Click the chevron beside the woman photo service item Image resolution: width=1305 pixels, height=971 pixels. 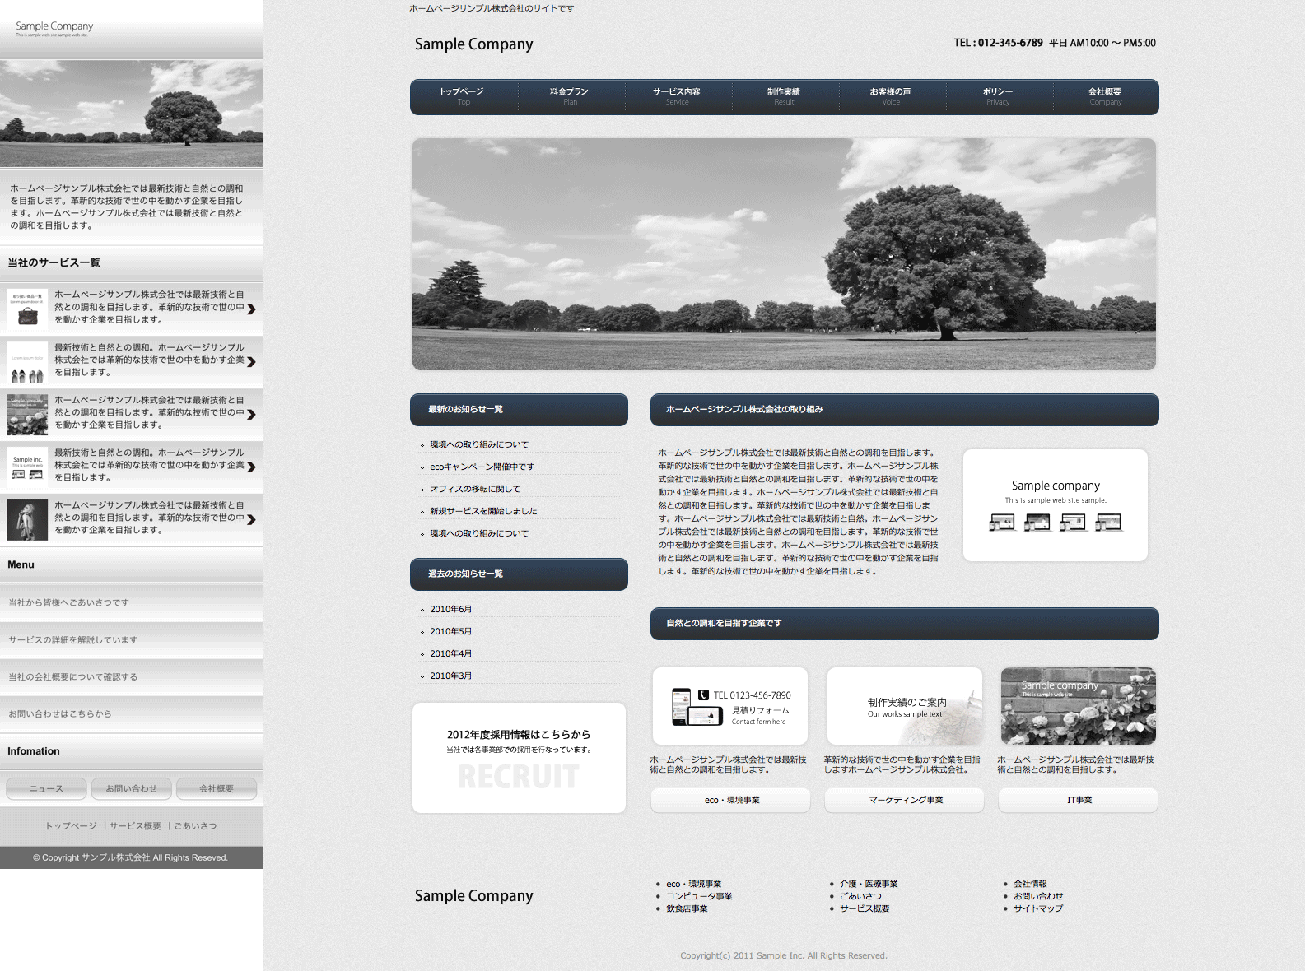tap(251, 519)
